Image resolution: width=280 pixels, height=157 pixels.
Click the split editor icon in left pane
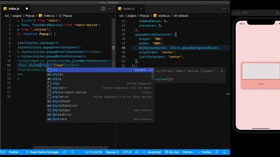[103, 8]
